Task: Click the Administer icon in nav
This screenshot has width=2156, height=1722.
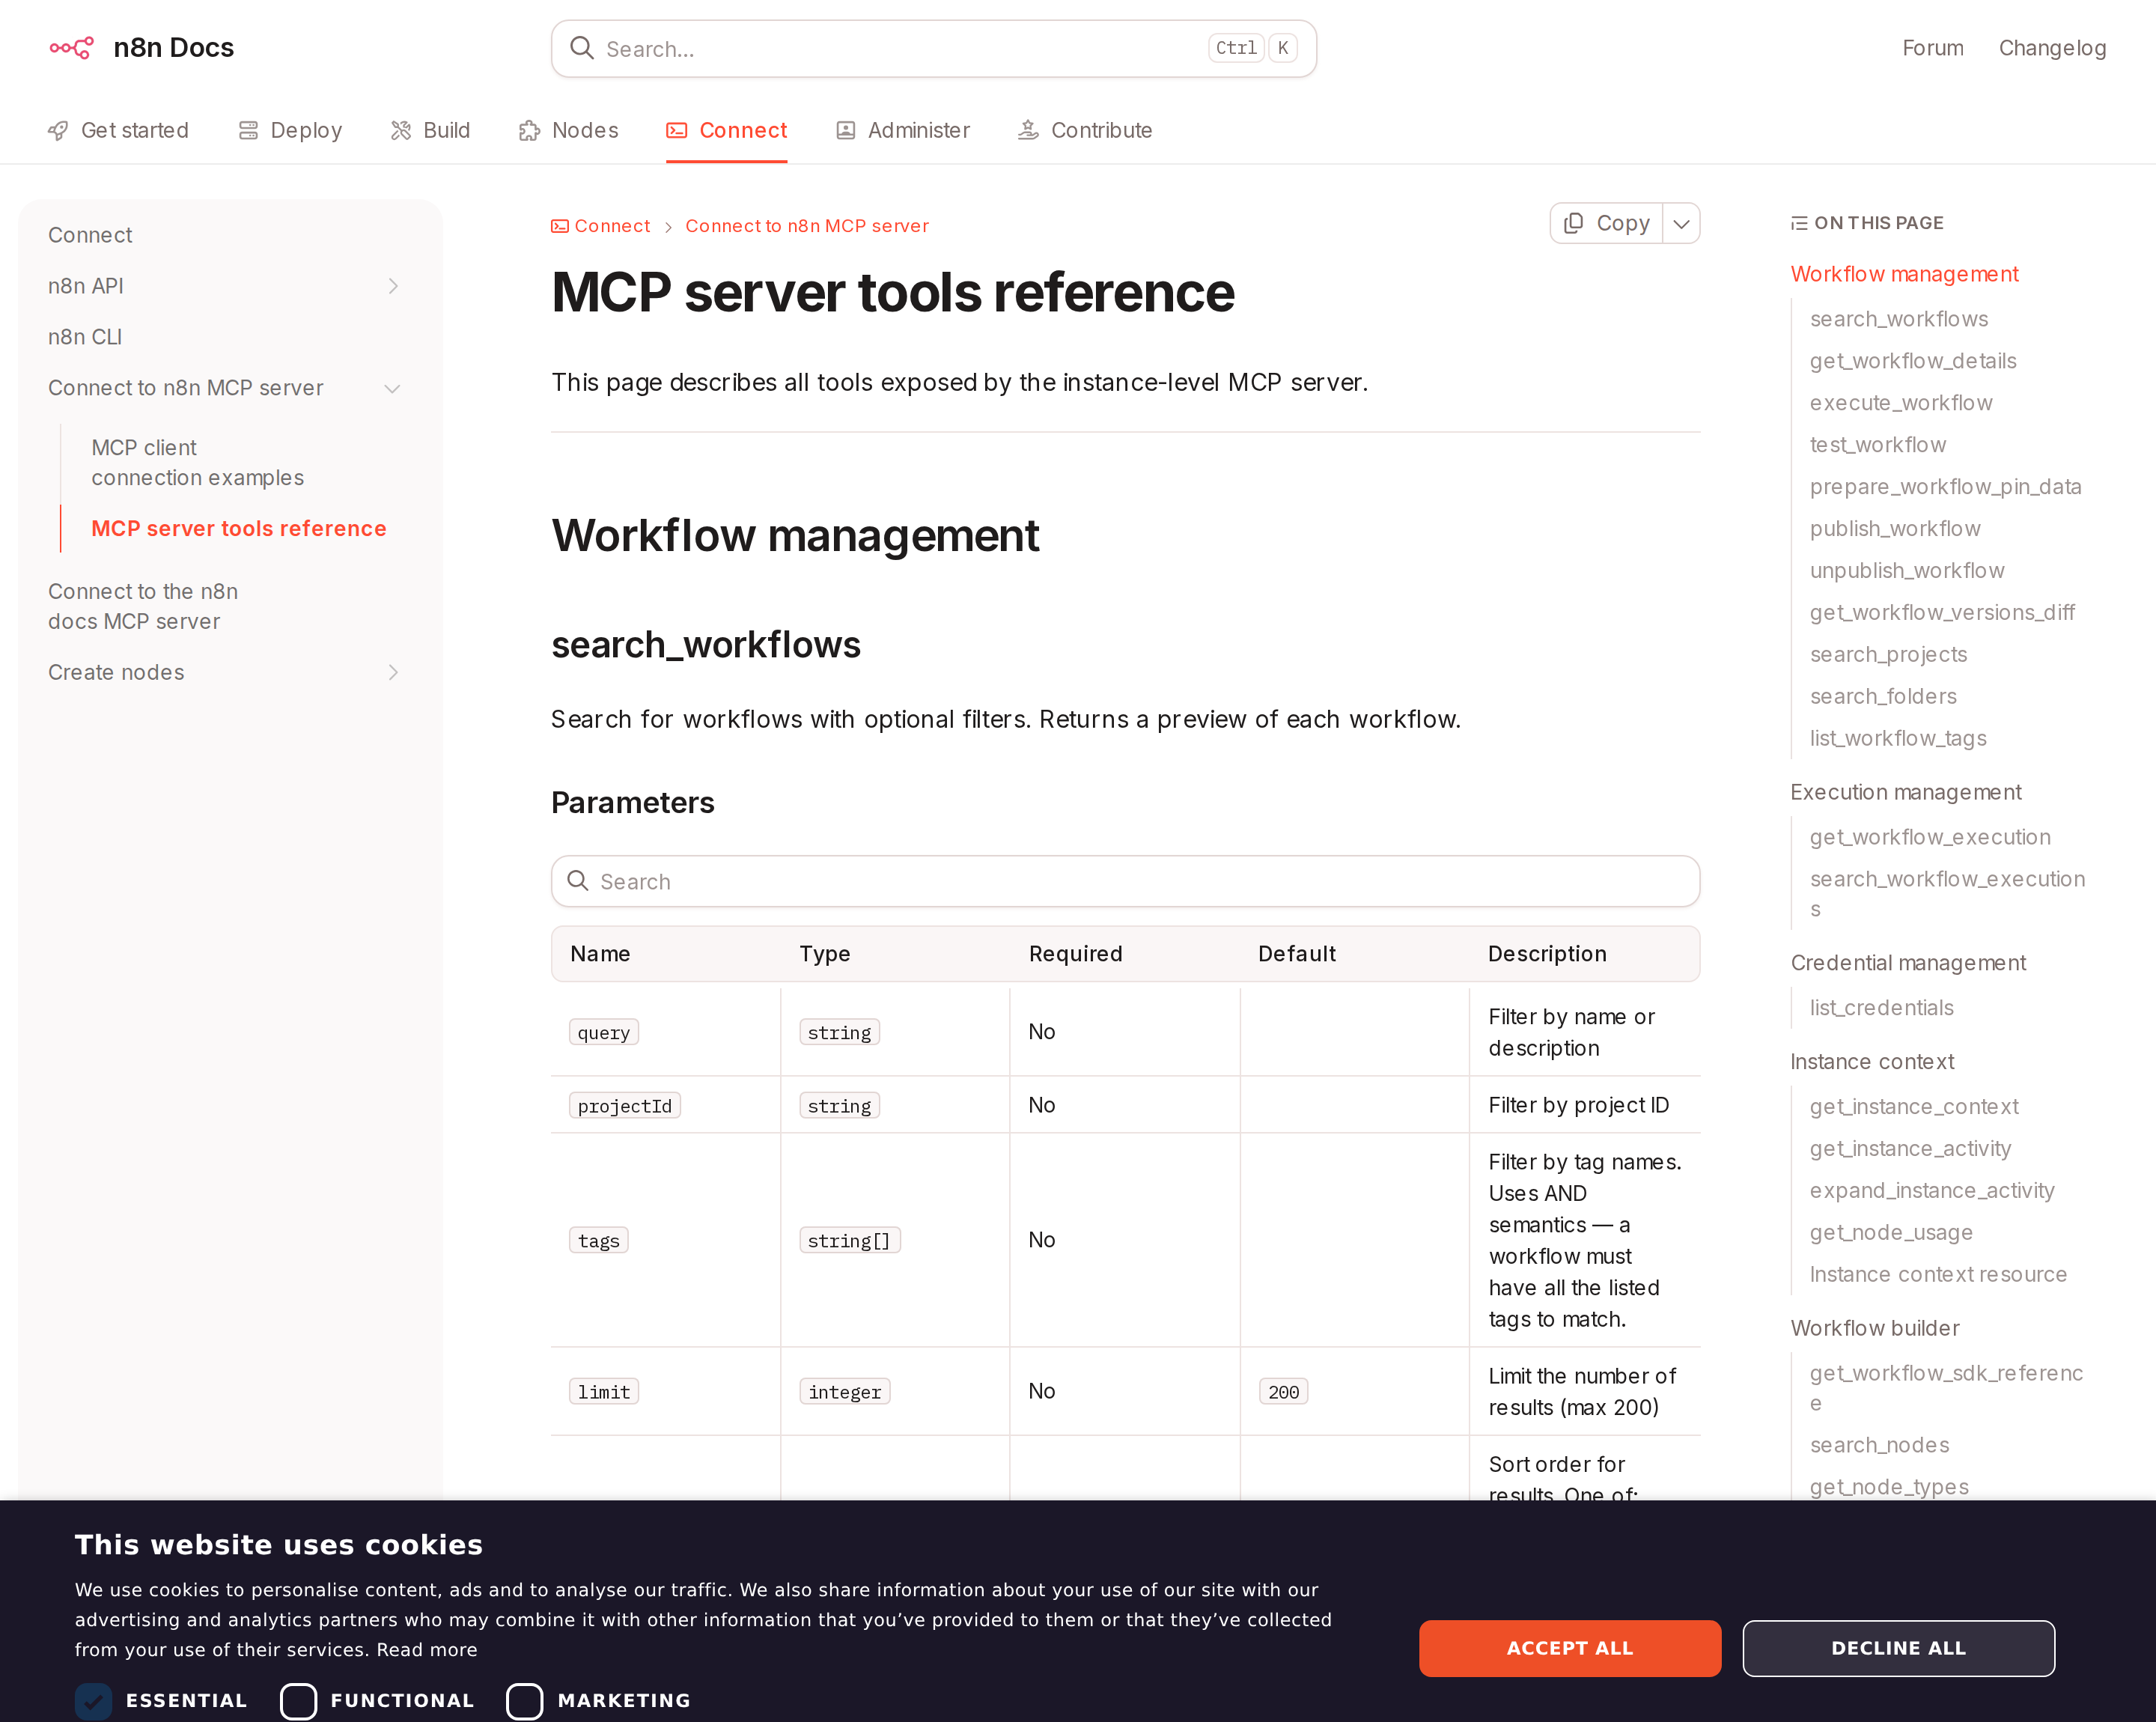Action: (x=845, y=131)
